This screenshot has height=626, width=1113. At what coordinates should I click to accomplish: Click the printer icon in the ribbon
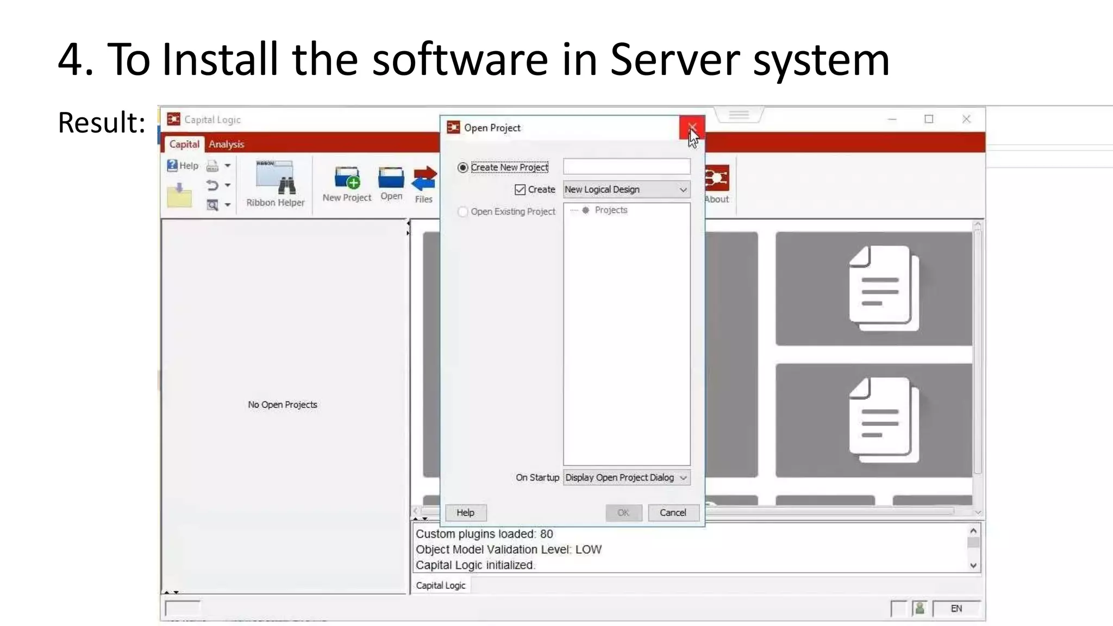click(212, 166)
